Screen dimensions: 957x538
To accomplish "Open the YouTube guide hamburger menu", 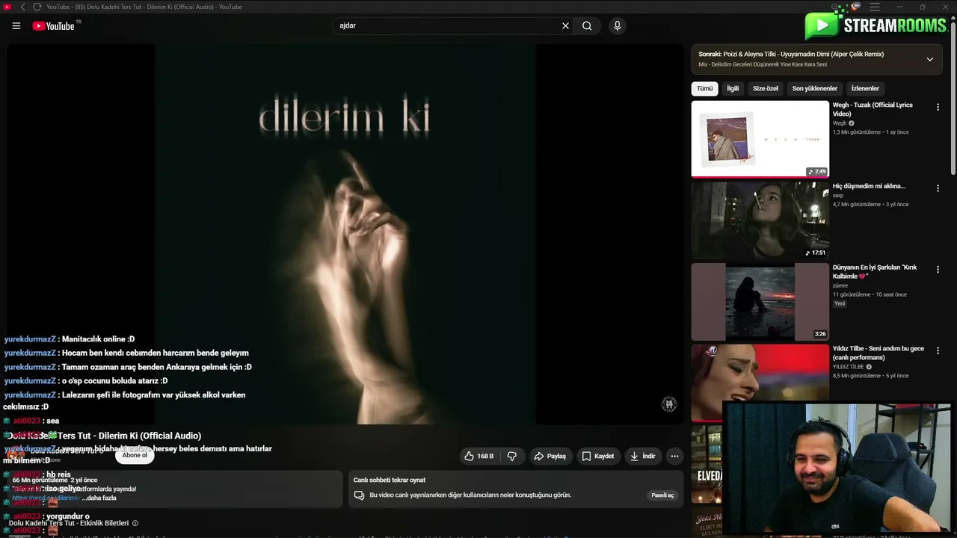I will tap(16, 26).
